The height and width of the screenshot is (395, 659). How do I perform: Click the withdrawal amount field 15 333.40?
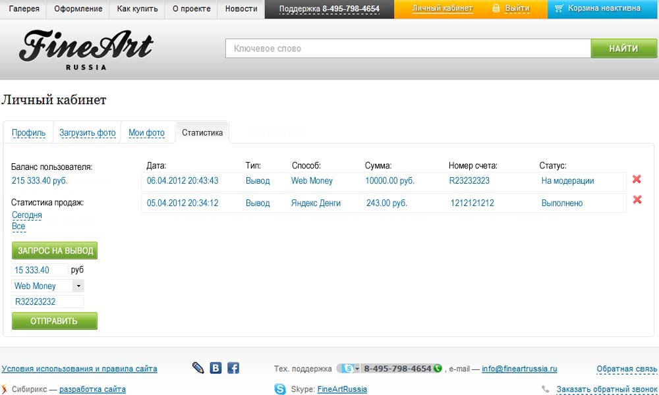click(x=40, y=270)
